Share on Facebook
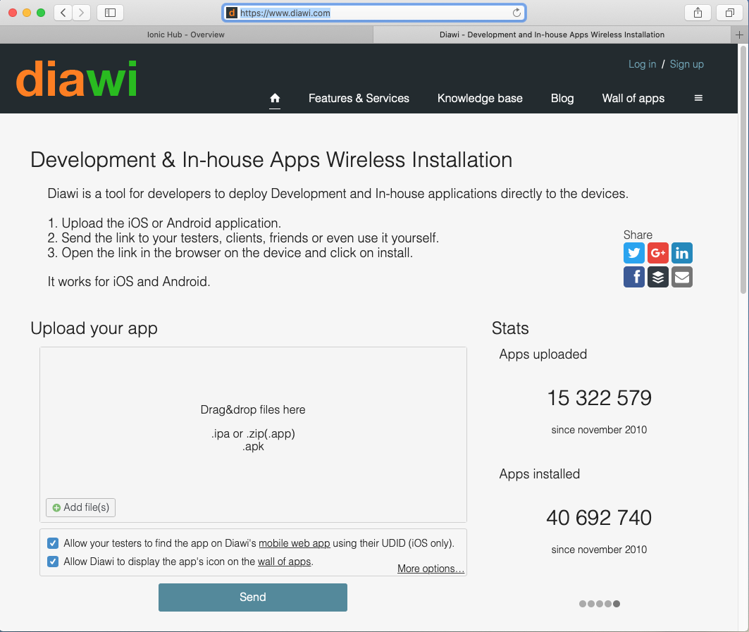The width and height of the screenshot is (749, 632). (634, 277)
